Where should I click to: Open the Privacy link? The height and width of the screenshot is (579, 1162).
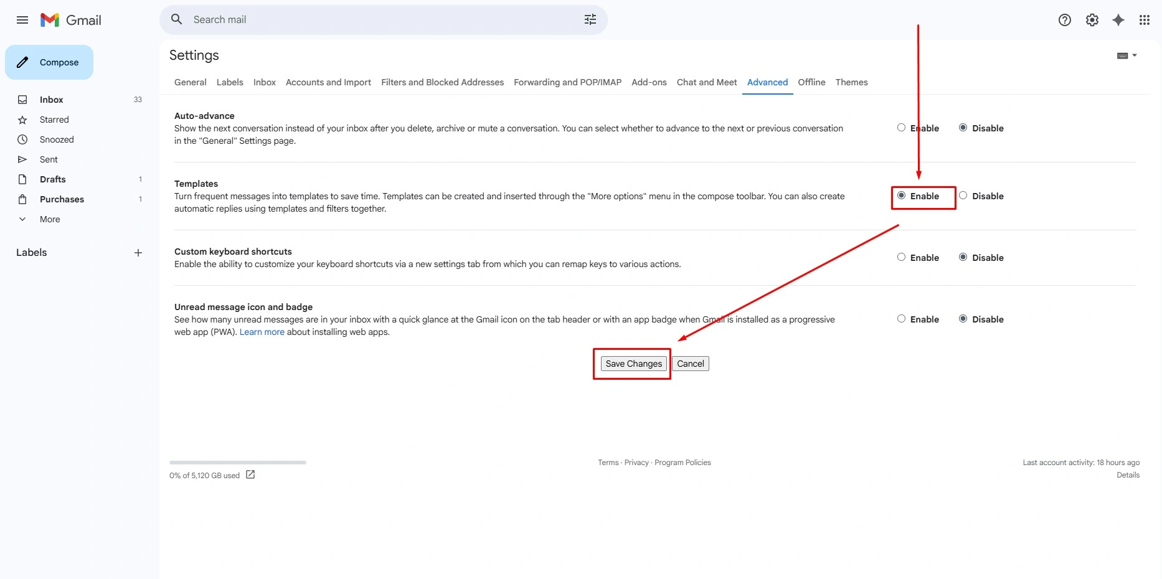(x=636, y=463)
